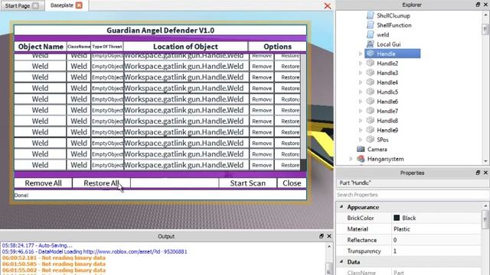490x275 pixels.
Task: Expand the Handle8 tree node
Action: click(x=360, y=121)
